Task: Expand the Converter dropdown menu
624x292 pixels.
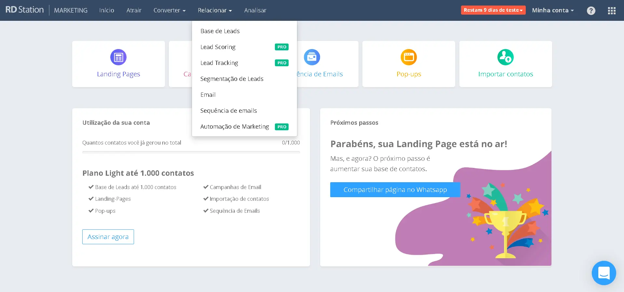Action: pyautogui.click(x=170, y=10)
